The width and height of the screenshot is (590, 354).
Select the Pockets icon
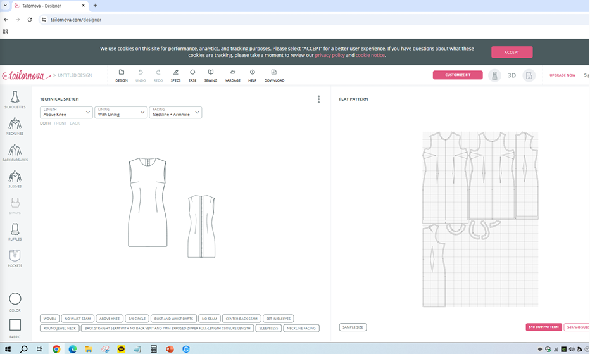pos(15,256)
